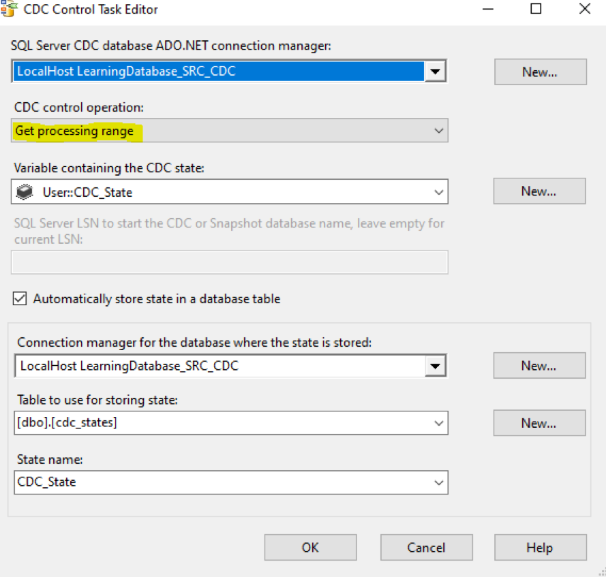
Task: Click the OK button to confirm settings
Action: (310, 547)
